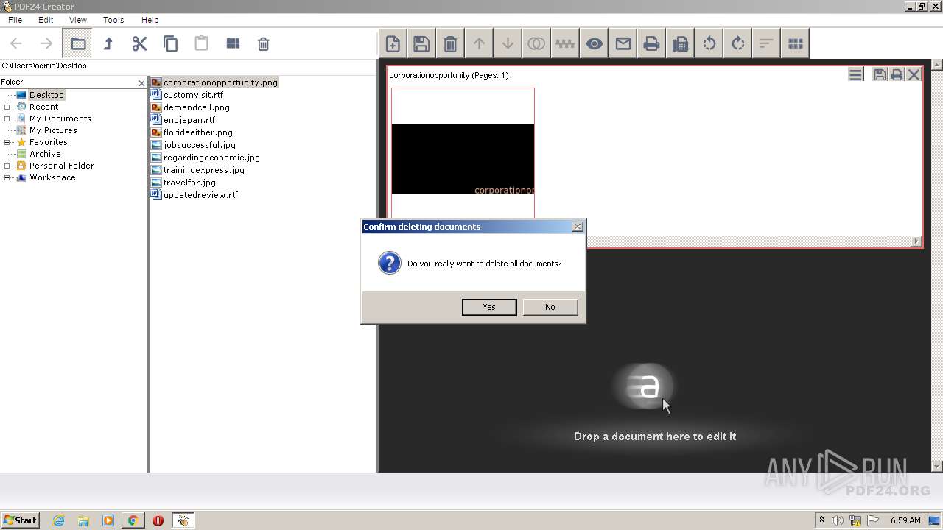The height and width of the screenshot is (530, 943).
Task: Decline deletion with No button
Action: click(550, 307)
